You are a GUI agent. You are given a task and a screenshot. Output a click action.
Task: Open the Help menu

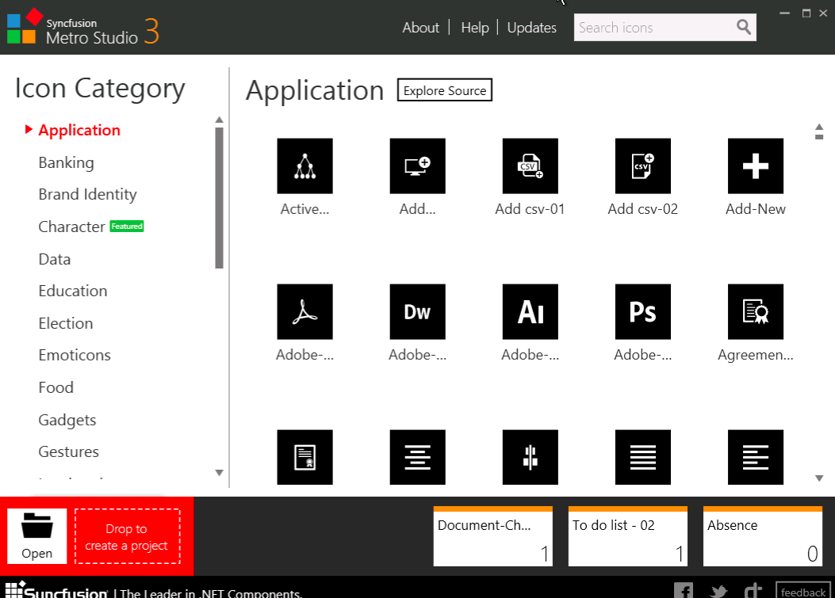474,28
